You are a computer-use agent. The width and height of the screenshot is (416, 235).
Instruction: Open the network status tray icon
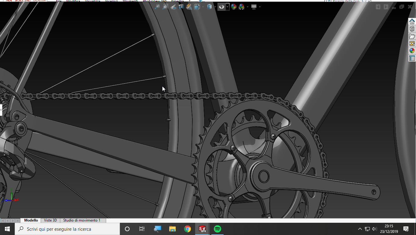pos(367,229)
